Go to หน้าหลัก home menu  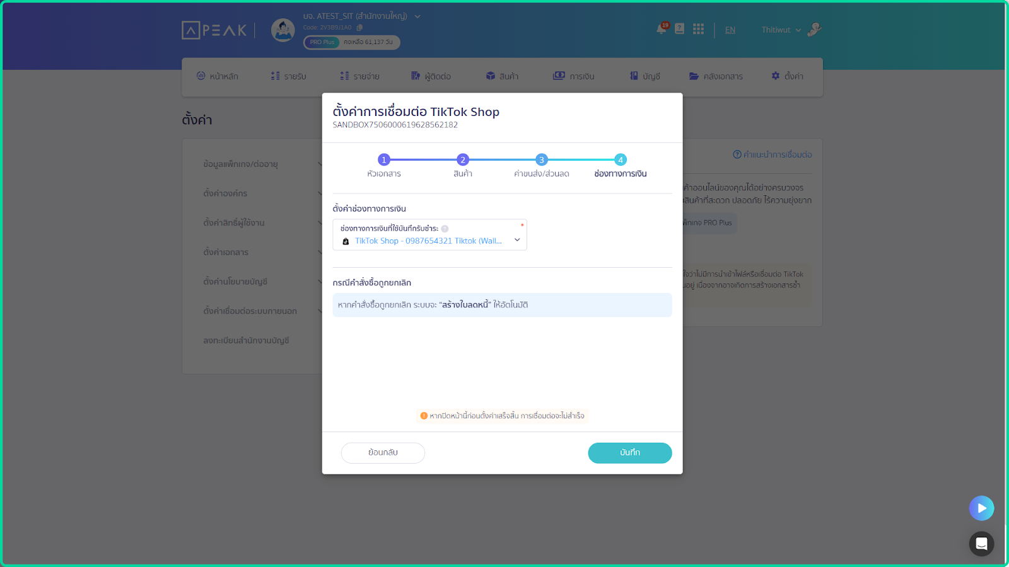click(x=218, y=76)
